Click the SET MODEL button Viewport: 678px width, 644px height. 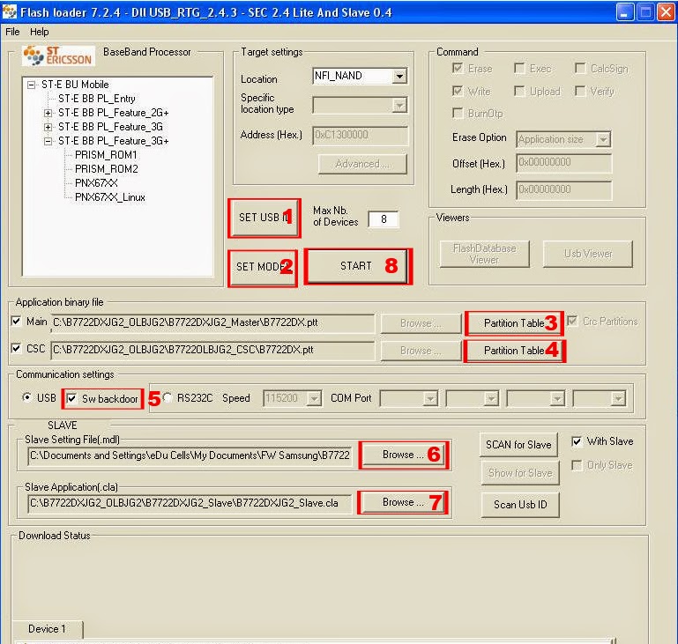tap(263, 267)
